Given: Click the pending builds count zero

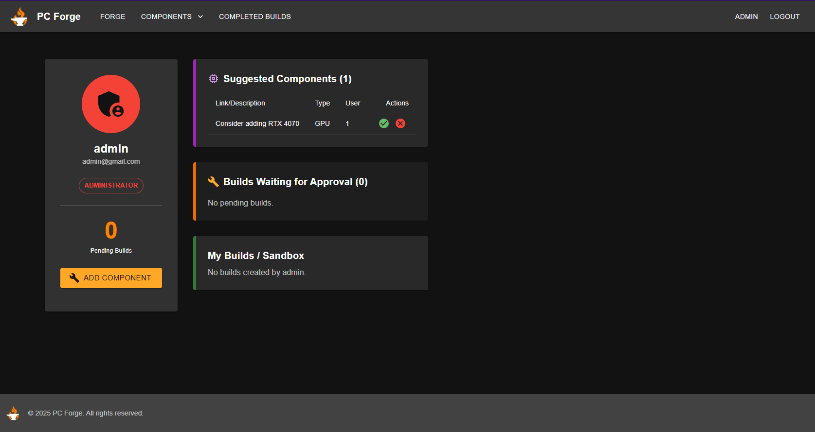Looking at the screenshot, I should [x=111, y=230].
